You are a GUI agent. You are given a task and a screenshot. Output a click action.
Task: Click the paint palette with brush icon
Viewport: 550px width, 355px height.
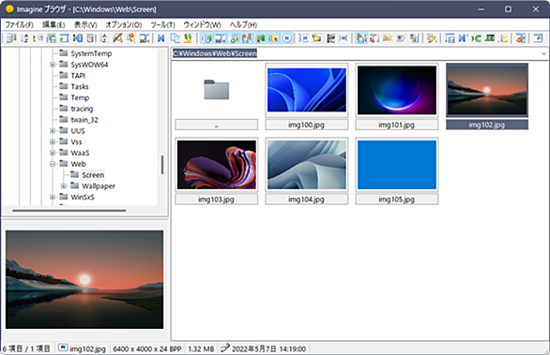[432, 38]
